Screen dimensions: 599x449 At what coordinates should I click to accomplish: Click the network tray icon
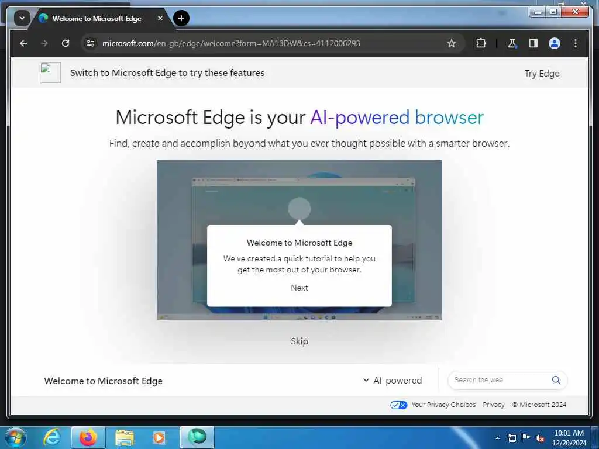511,438
